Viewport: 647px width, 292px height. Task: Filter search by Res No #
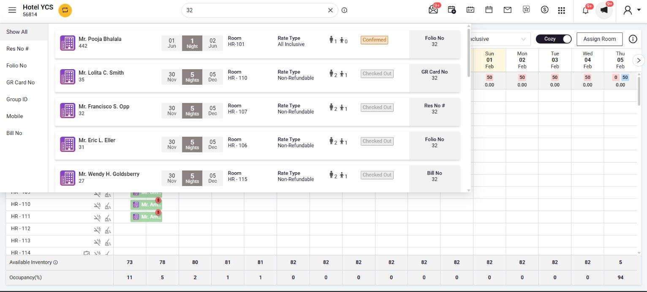point(24,49)
